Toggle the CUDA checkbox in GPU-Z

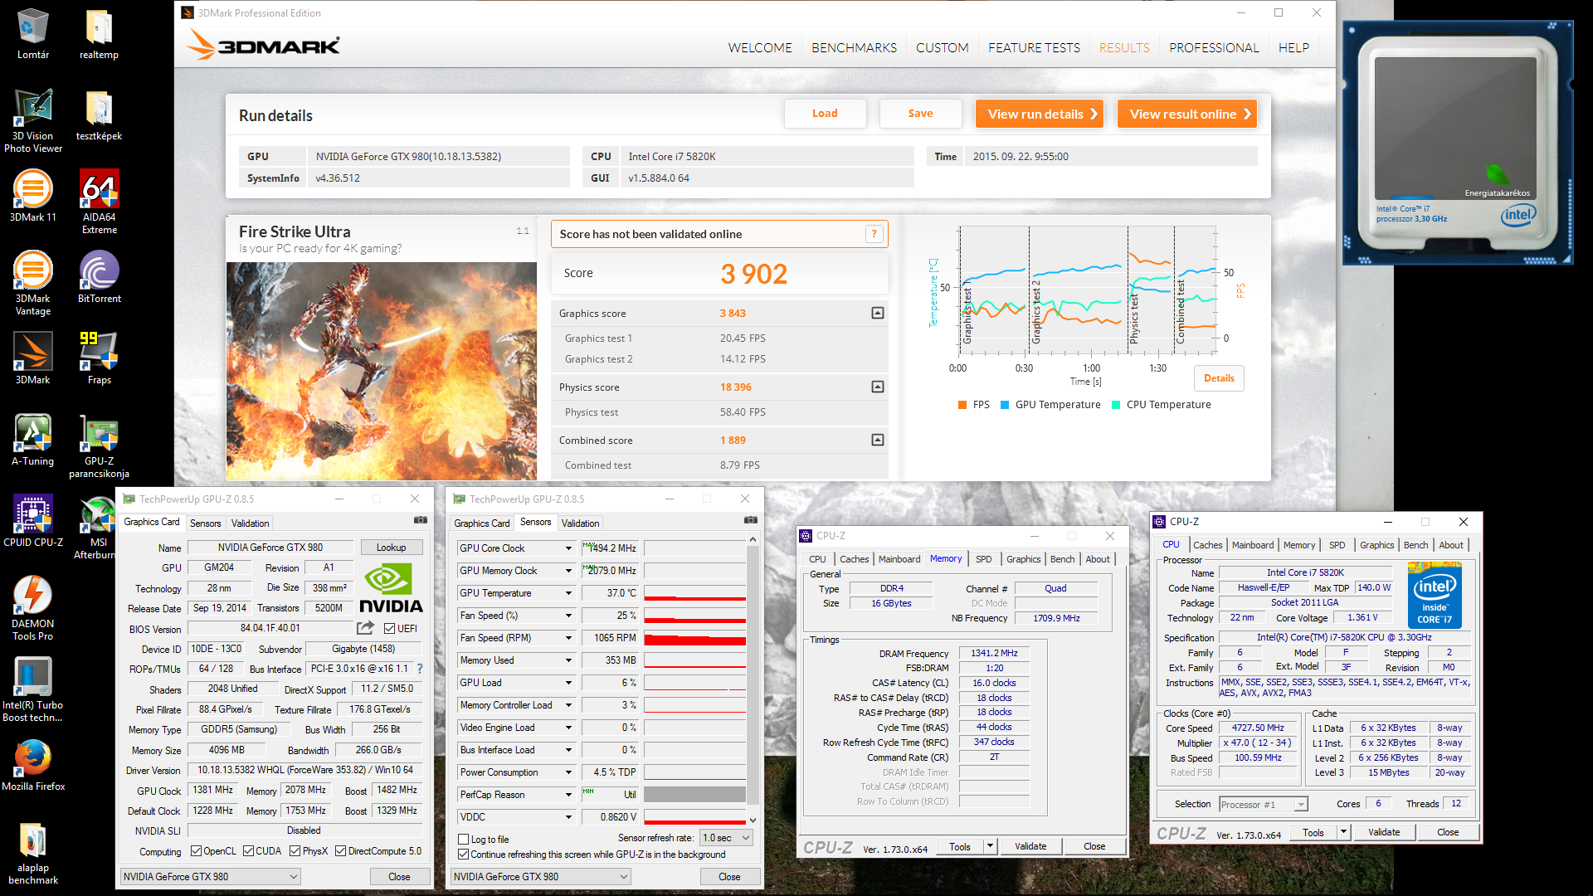(x=248, y=851)
